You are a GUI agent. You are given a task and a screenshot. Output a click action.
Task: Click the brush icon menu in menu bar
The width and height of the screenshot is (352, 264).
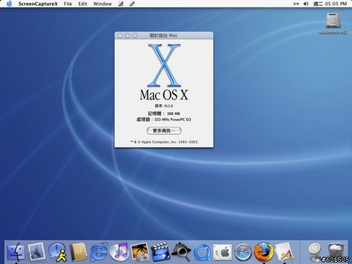coord(121,4)
